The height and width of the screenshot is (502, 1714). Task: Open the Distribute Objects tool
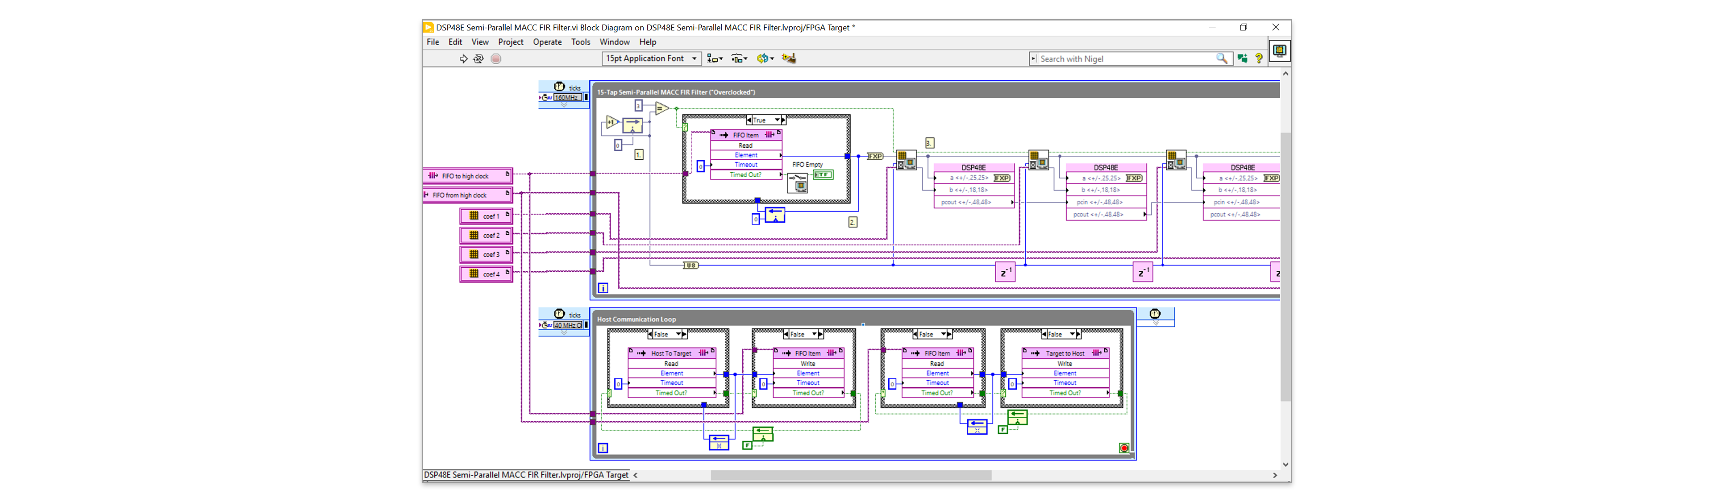coord(739,58)
